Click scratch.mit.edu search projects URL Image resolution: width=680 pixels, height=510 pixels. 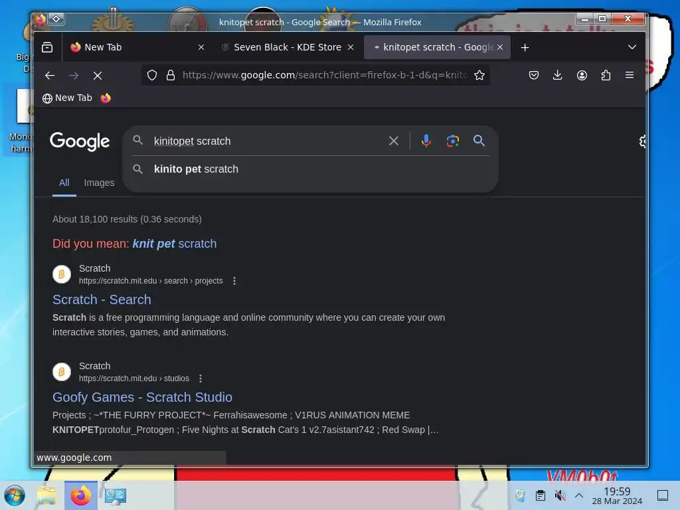151,281
